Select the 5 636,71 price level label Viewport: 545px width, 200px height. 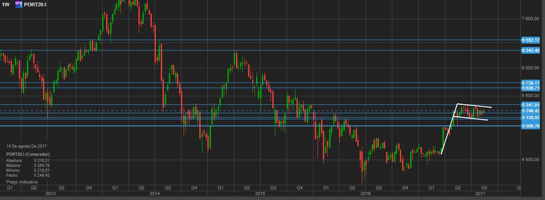(531, 89)
